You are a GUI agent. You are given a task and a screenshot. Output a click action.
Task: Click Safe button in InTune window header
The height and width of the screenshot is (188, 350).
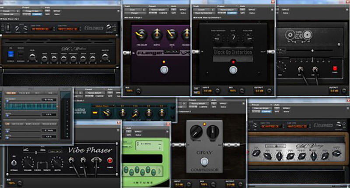point(129,135)
